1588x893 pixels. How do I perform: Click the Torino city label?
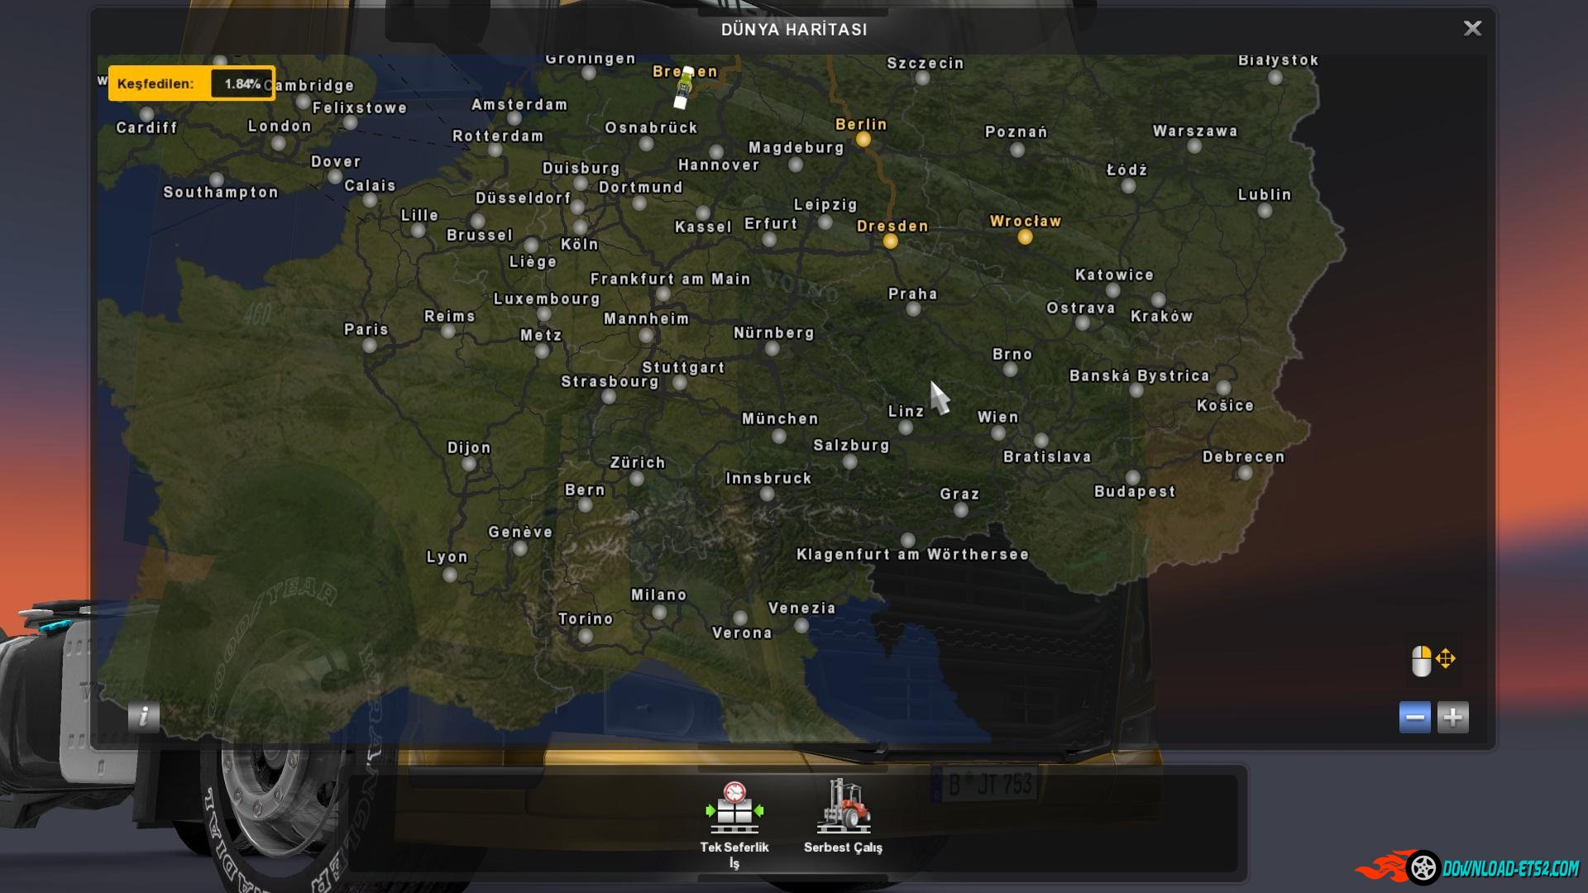coord(586,619)
